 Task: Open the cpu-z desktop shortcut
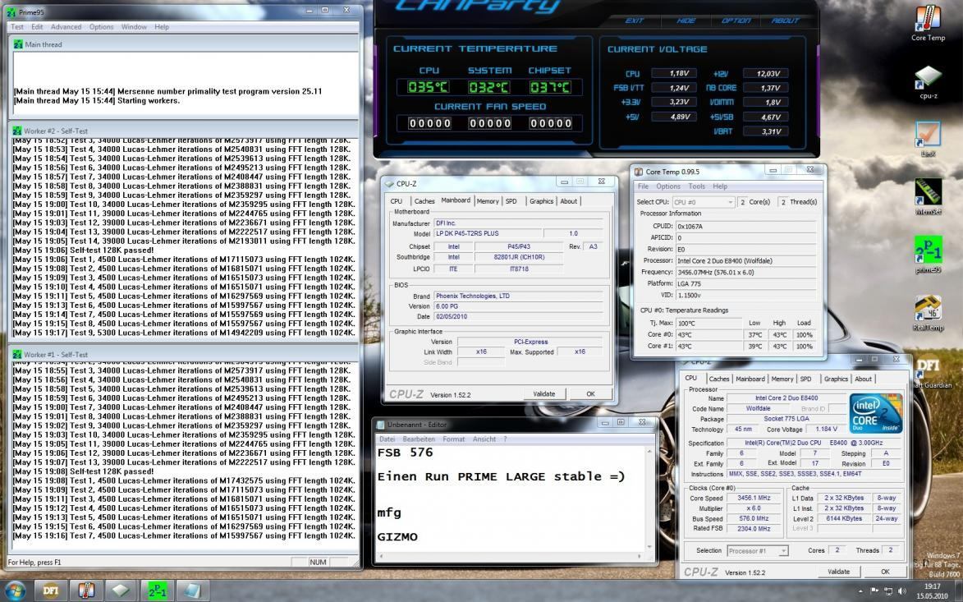pyautogui.click(x=928, y=81)
